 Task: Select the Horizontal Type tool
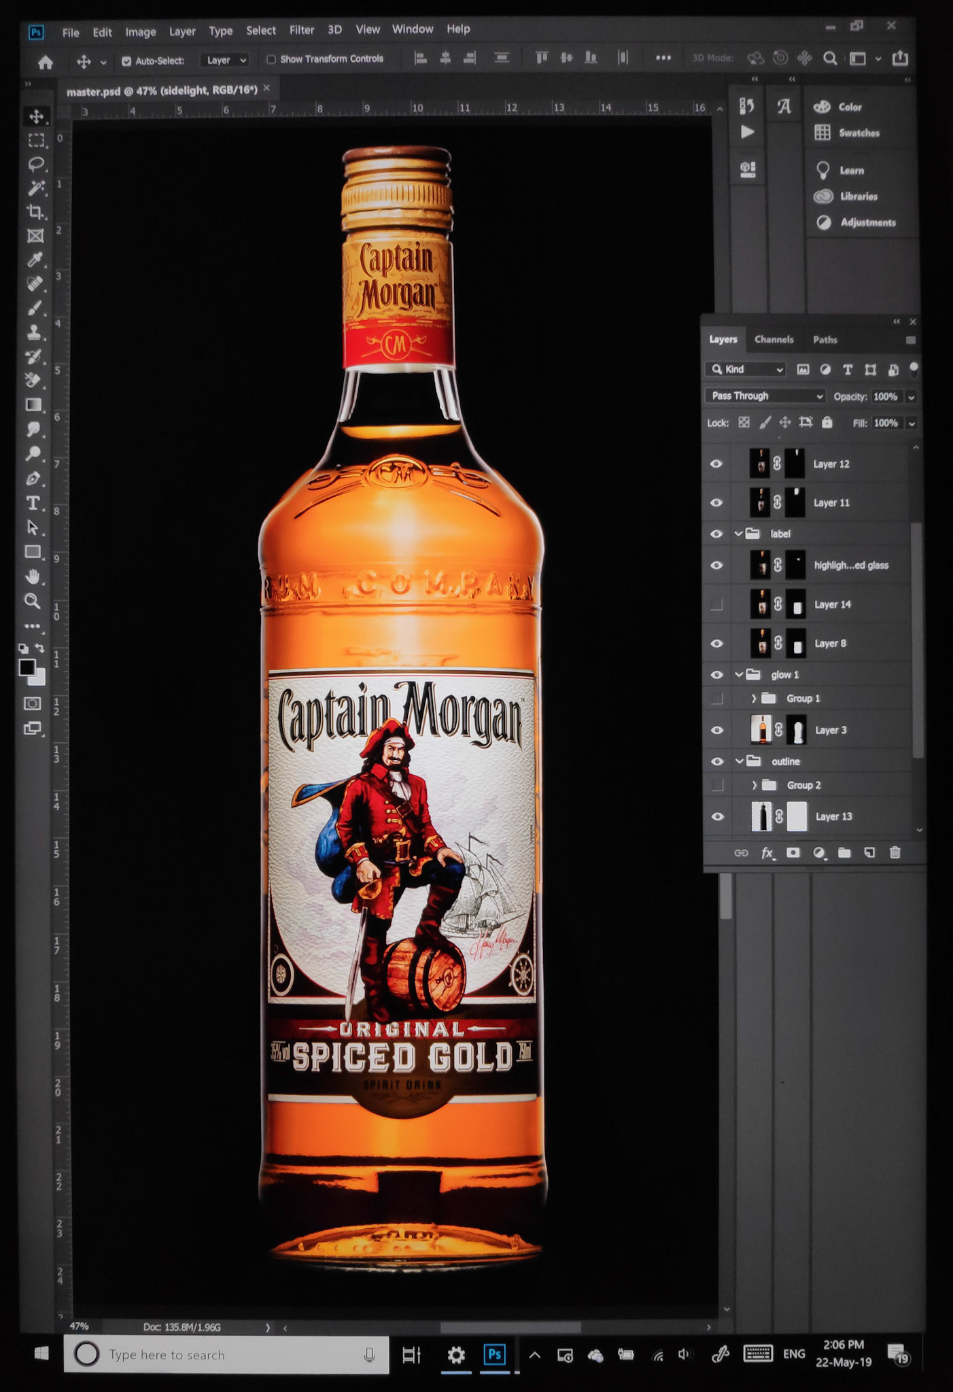tap(33, 503)
